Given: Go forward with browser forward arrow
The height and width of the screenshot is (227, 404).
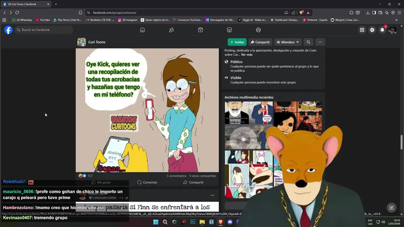Looking at the screenshot, I should point(11,13).
